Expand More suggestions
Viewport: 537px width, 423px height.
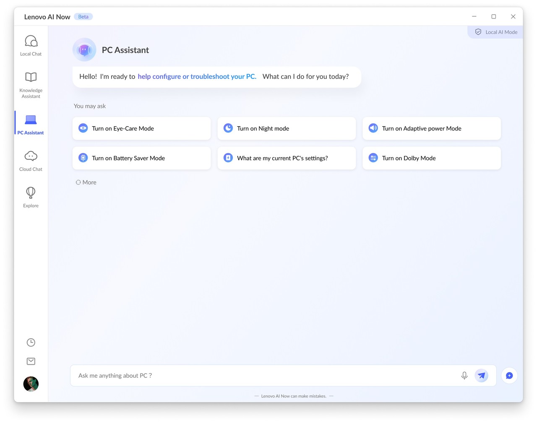pos(86,182)
